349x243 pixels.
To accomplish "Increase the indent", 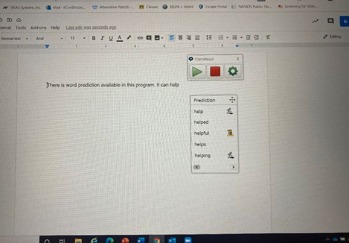I will point(256,38).
